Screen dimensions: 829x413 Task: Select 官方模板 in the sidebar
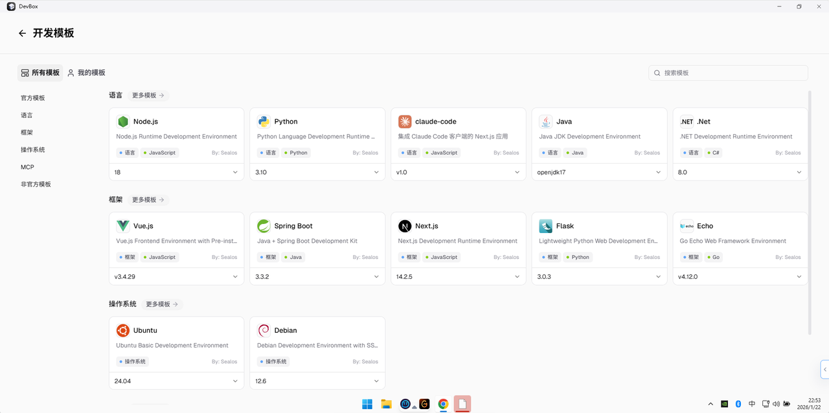(x=33, y=98)
